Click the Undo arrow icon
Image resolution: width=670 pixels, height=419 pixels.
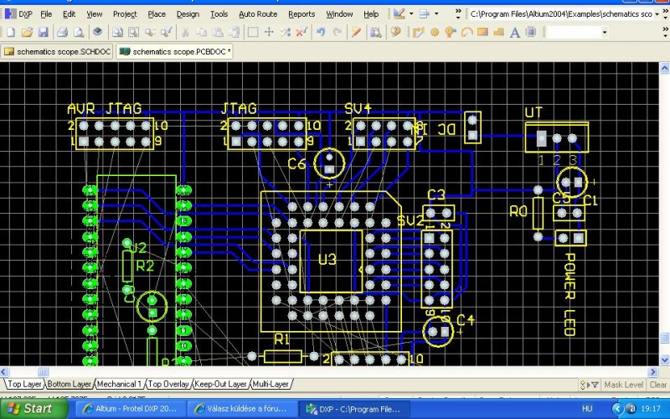(x=321, y=32)
